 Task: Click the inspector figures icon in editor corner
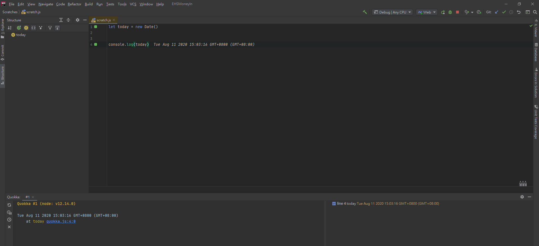tap(523, 183)
